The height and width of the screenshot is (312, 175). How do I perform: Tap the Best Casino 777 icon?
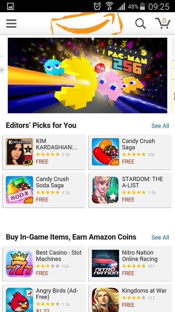click(x=19, y=263)
